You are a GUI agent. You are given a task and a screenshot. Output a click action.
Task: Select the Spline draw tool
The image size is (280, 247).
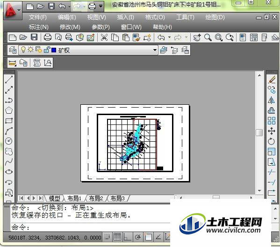[9, 162]
